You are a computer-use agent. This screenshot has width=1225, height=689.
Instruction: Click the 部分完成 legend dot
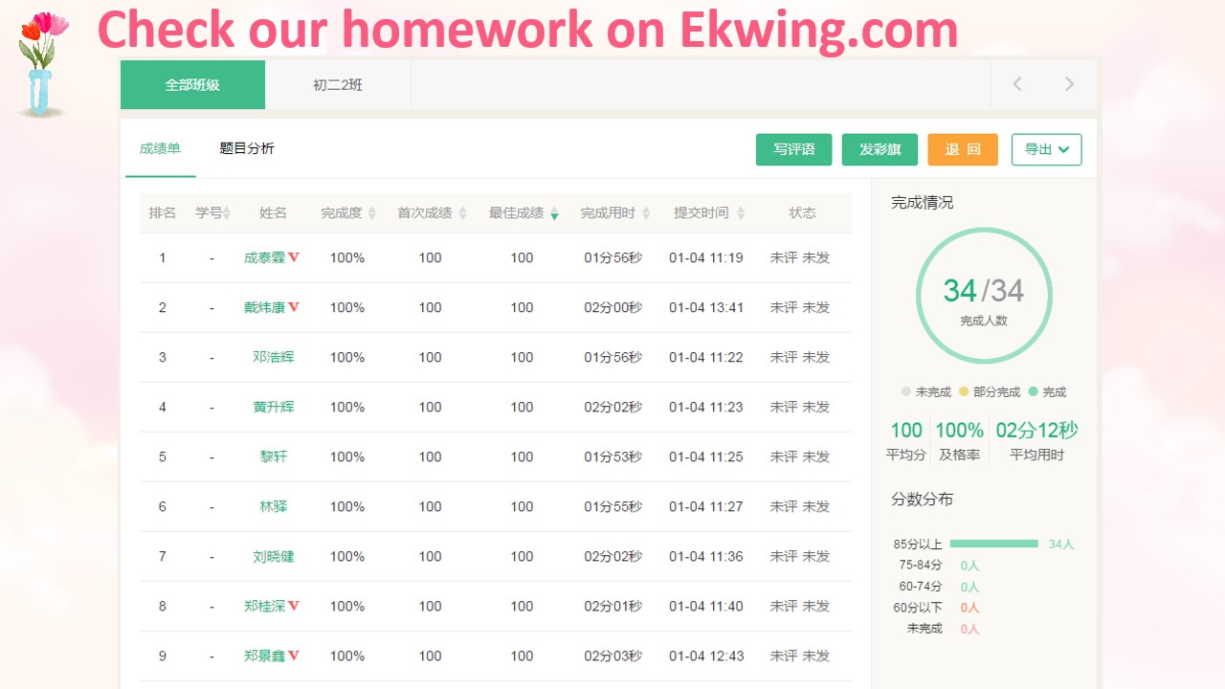tap(964, 391)
